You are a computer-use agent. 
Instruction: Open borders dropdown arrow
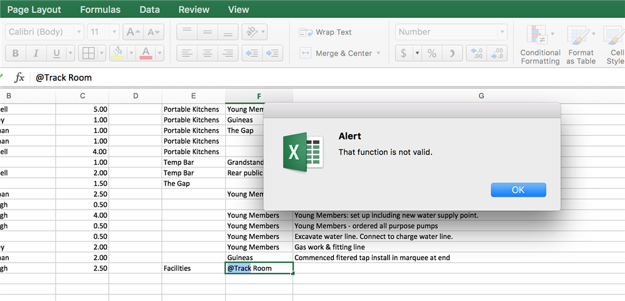tap(102, 53)
